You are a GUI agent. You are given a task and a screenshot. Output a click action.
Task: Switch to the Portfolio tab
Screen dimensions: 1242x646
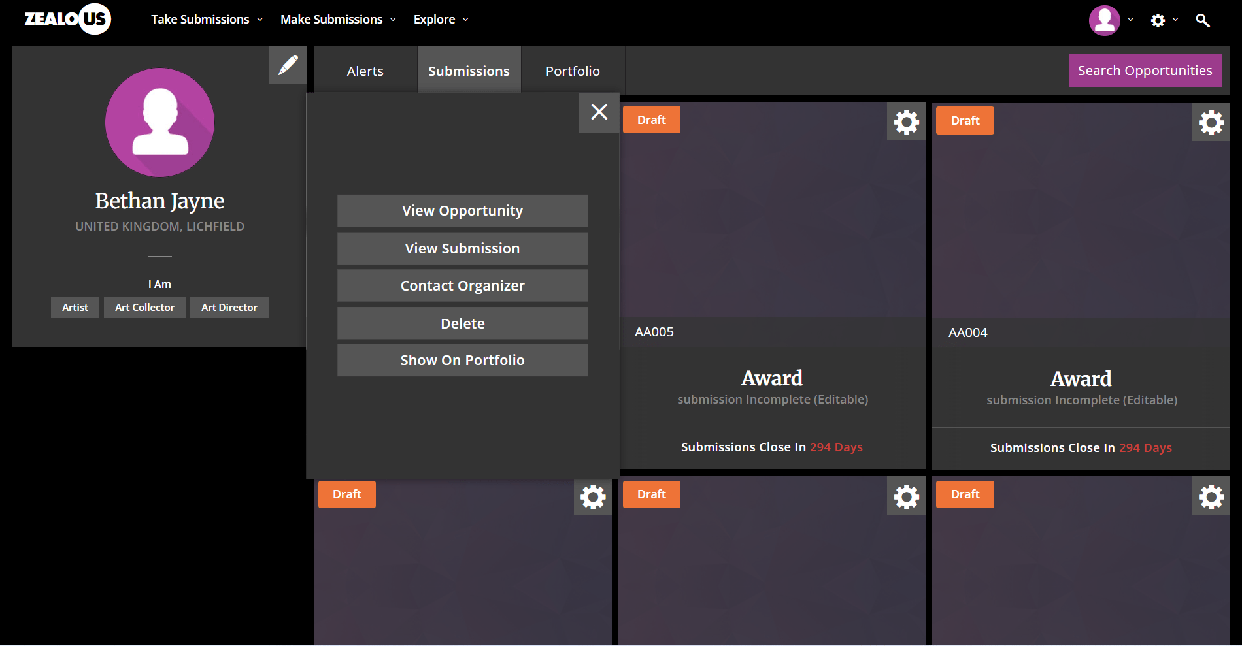pyautogui.click(x=573, y=71)
